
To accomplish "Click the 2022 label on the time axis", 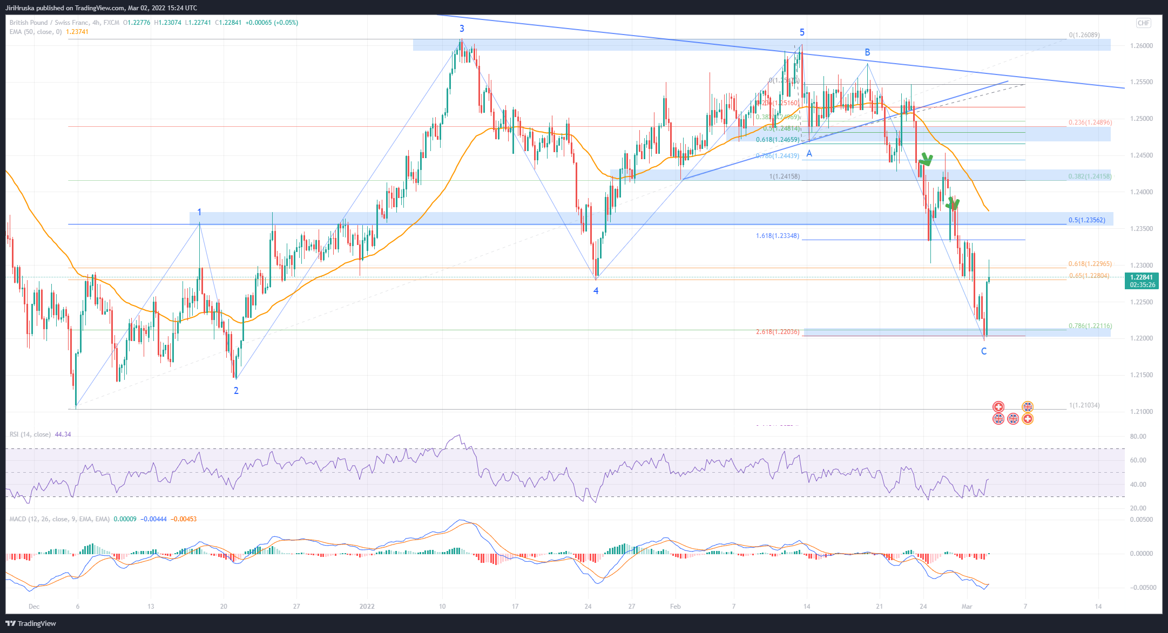I will (x=367, y=607).
